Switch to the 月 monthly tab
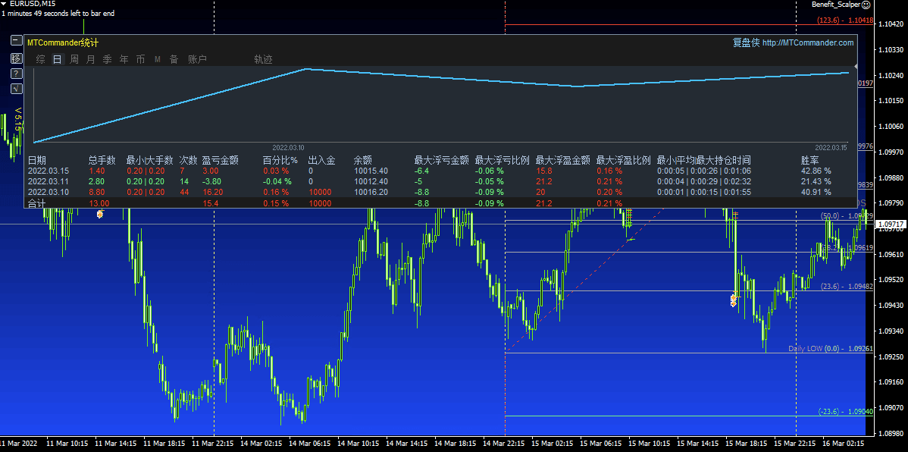Viewport: 908px width, 452px height. point(89,58)
